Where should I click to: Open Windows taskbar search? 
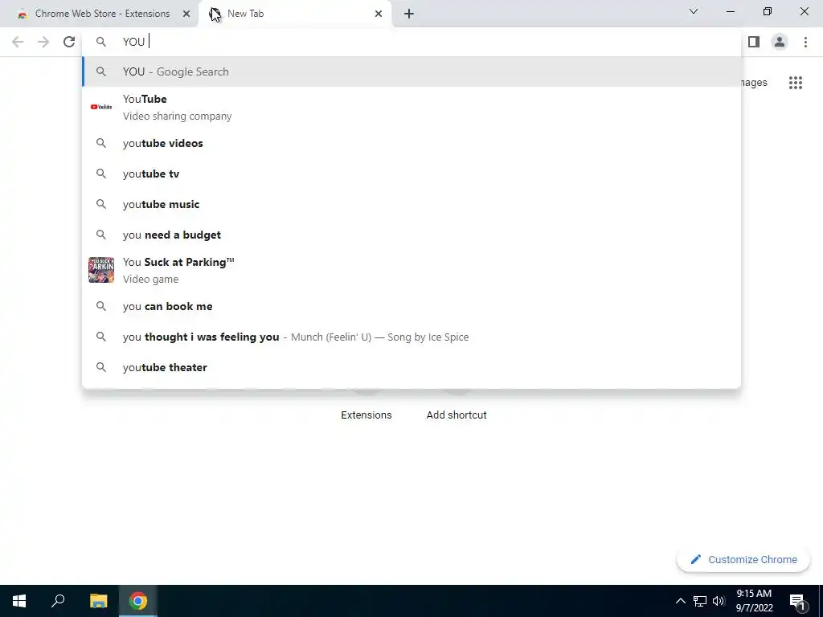58,601
